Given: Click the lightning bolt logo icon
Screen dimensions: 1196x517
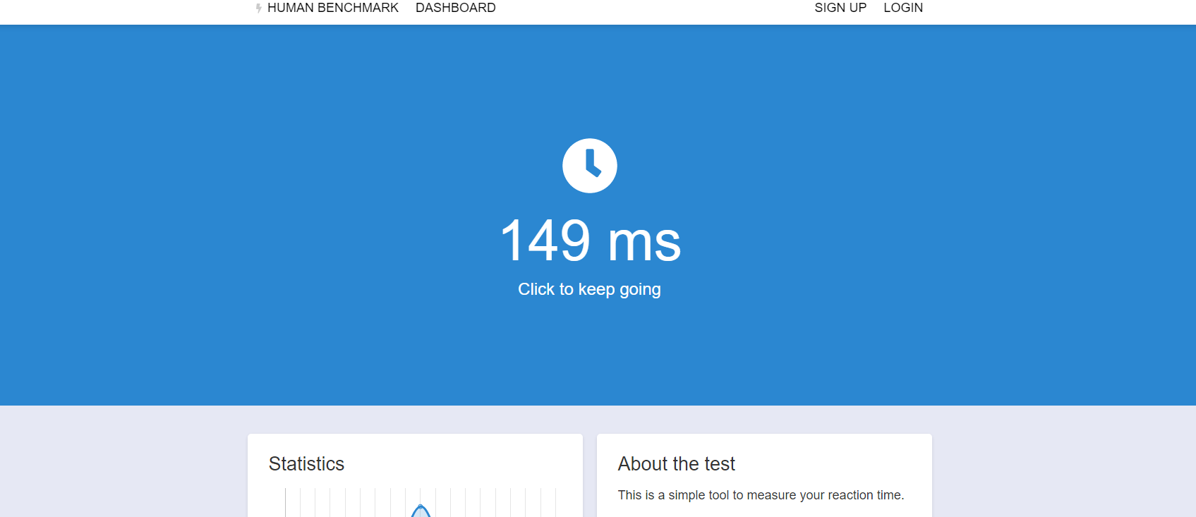Looking at the screenshot, I should (x=259, y=8).
